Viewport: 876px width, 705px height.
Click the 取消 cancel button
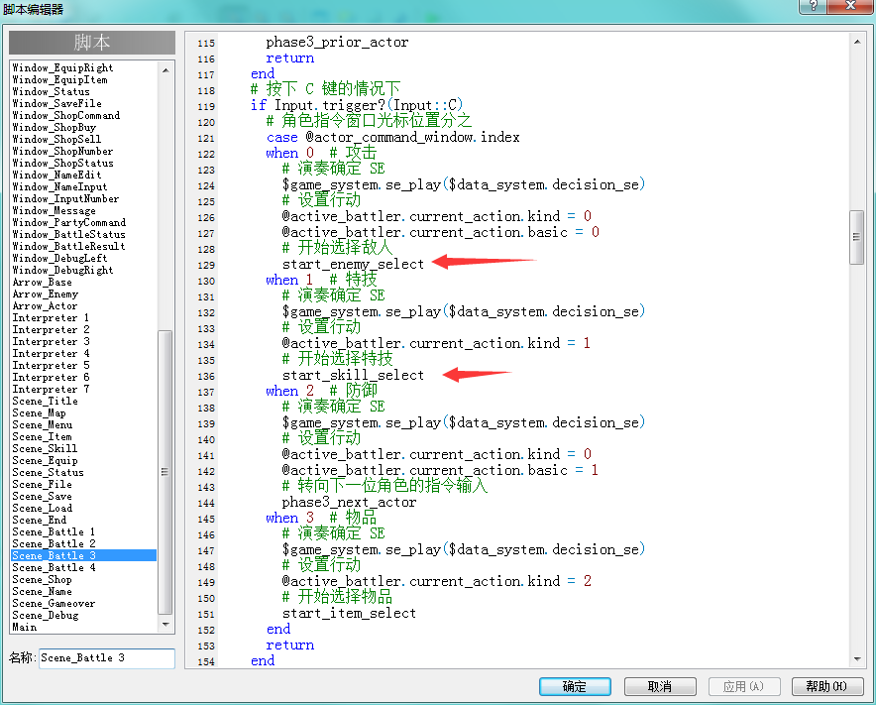tap(660, 686)
